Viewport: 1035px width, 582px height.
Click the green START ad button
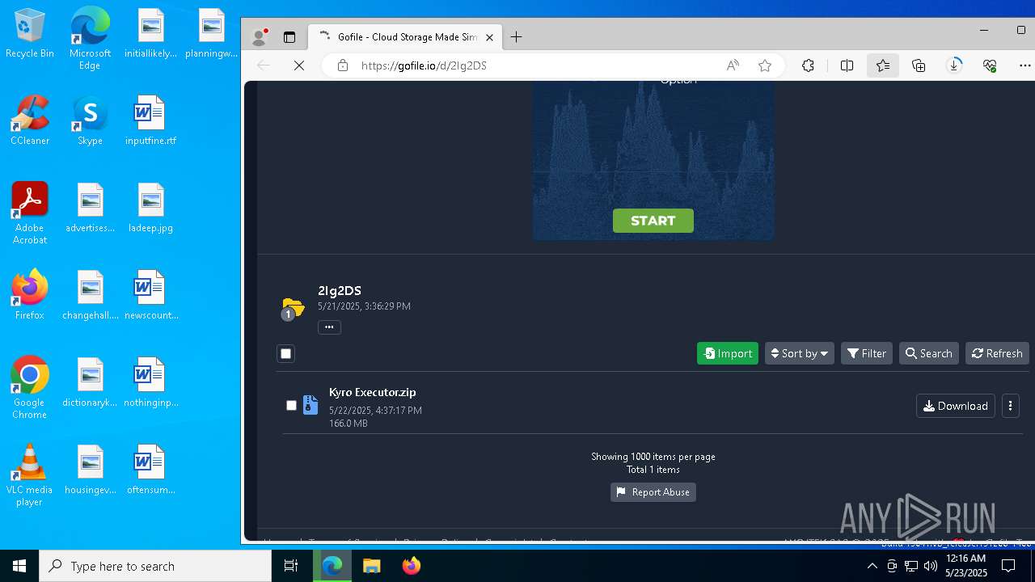[x=653, y=221]
